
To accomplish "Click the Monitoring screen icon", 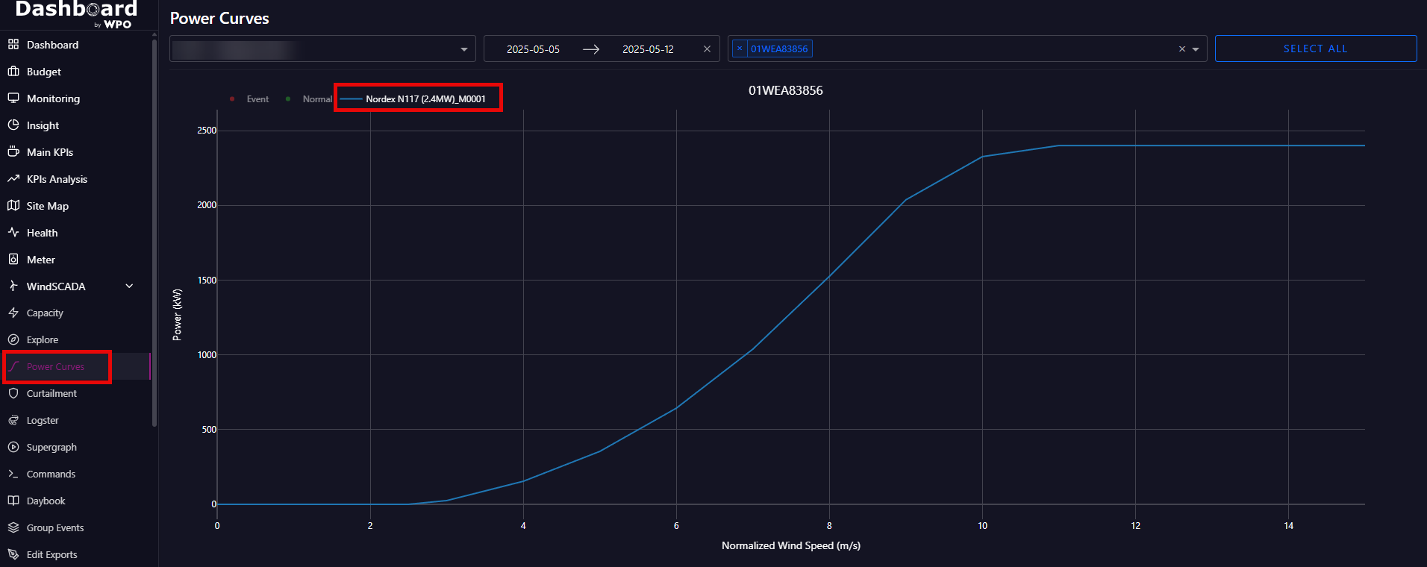I will 13,98.
